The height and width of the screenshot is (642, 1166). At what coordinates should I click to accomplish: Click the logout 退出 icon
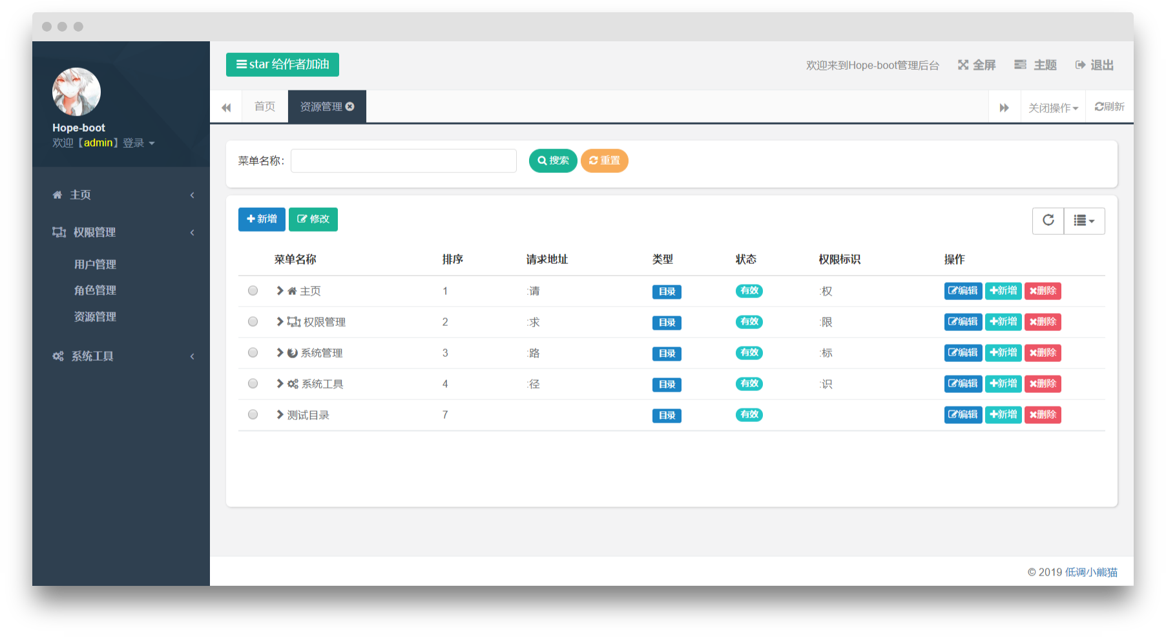1080,65
